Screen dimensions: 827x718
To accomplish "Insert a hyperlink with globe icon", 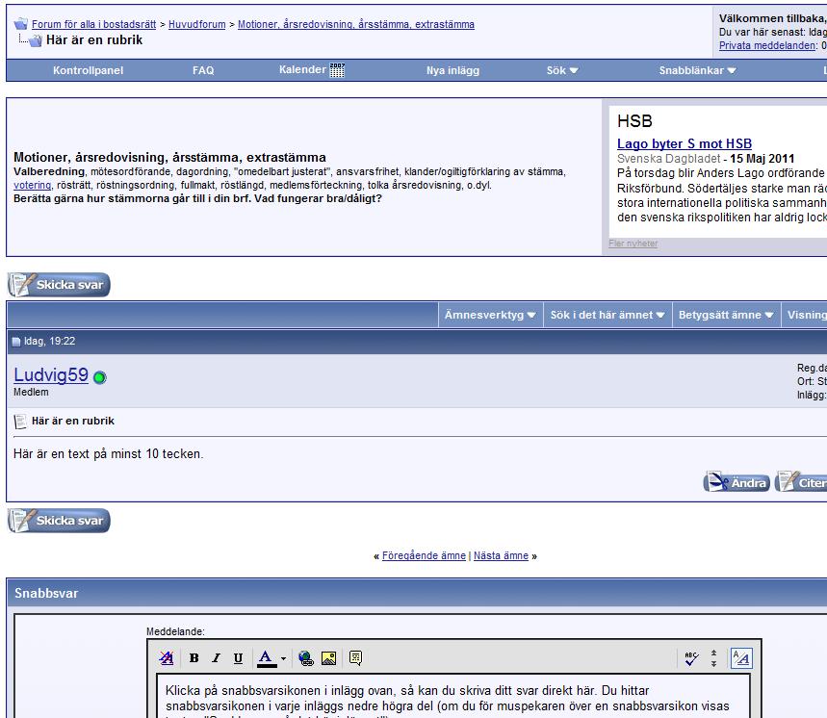I will (x=306, y=658).
